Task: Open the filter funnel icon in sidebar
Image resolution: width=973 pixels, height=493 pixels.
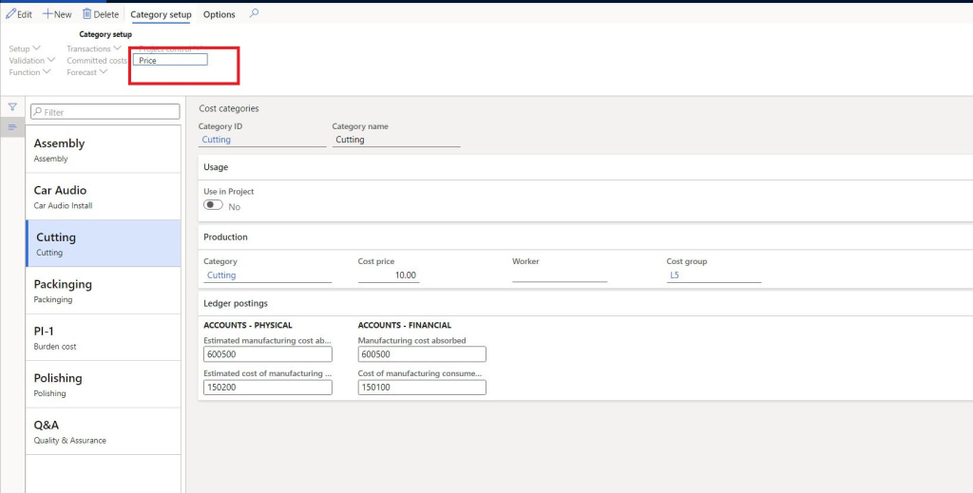Action: pyautogui.click(x=12, y=107)
